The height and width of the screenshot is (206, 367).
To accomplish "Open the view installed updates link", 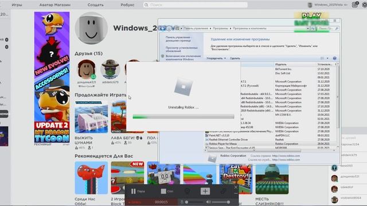I will pos(181,49).
